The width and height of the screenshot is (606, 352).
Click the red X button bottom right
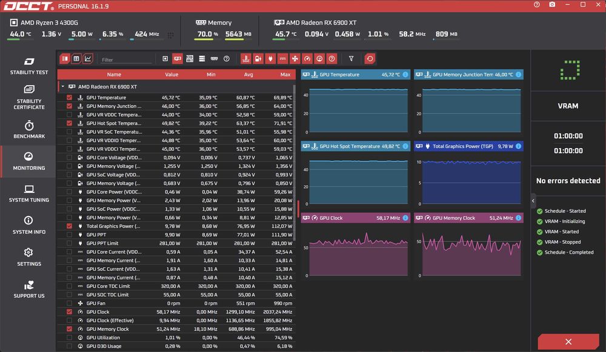(568, 342)
